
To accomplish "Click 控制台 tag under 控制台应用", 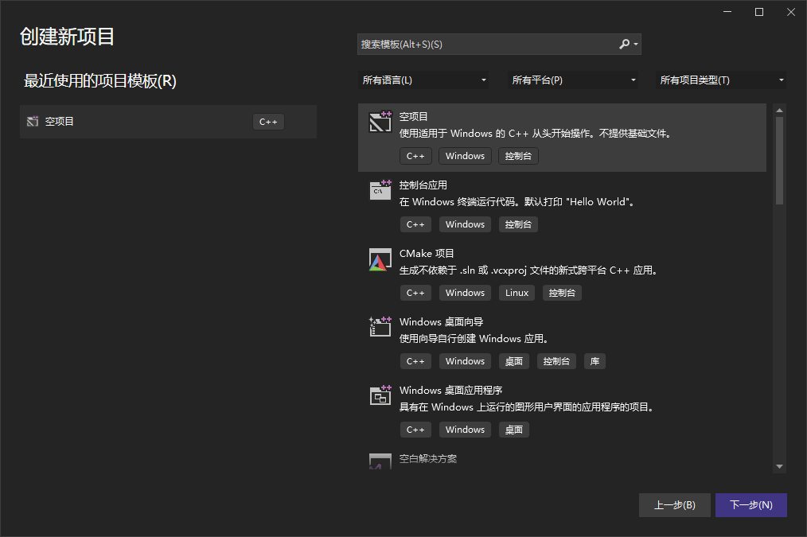I will click(518, 224).
